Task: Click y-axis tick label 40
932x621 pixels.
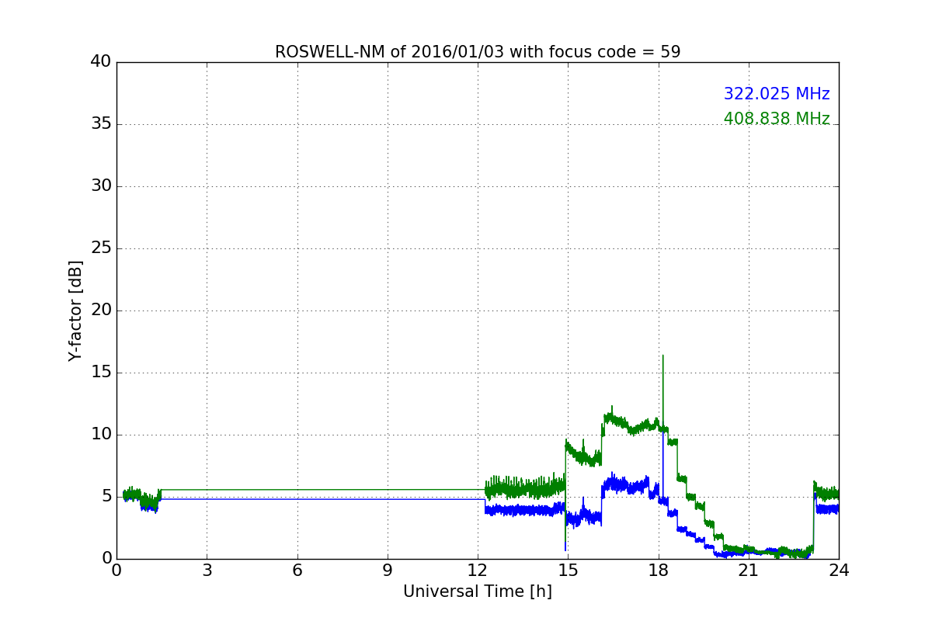Action: pyautogui.click(x=101, y=62)
